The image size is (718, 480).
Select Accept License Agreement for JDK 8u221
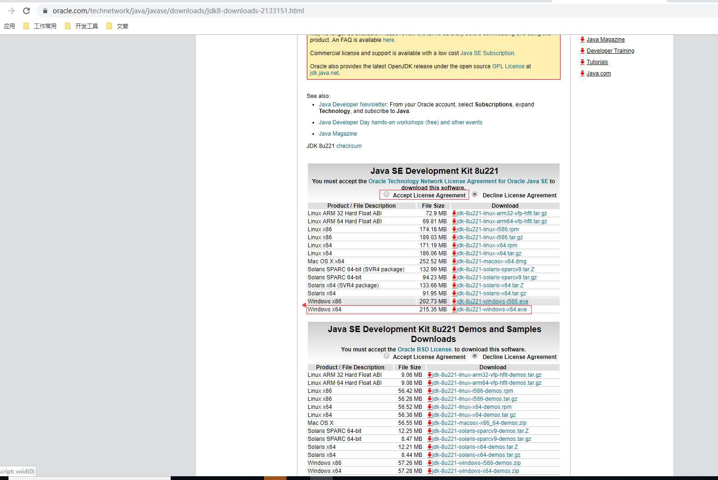(387, 195)
